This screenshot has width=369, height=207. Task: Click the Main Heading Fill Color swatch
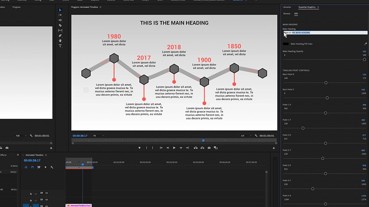pos(285,44)
